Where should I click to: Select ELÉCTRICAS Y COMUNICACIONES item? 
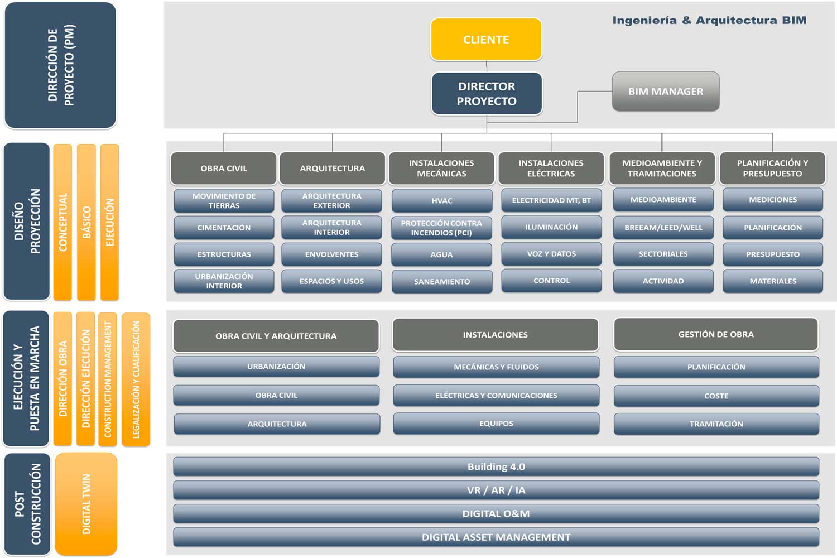pyautogui.click(x=496, y=395)
